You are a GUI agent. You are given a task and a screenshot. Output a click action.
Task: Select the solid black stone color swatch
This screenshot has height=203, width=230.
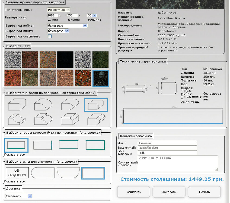coord(65,59)
